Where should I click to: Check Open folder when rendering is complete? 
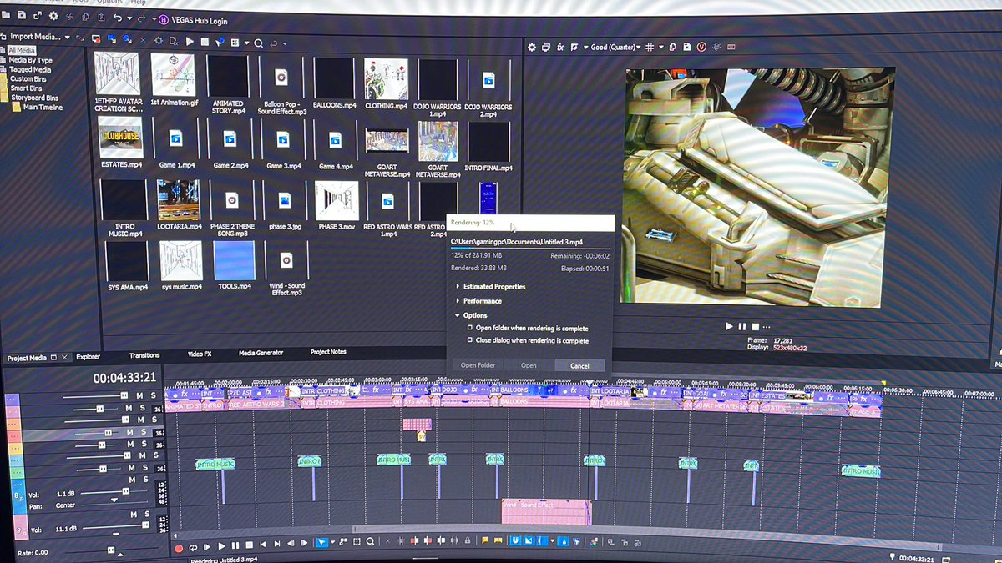[x=469, y=328]
